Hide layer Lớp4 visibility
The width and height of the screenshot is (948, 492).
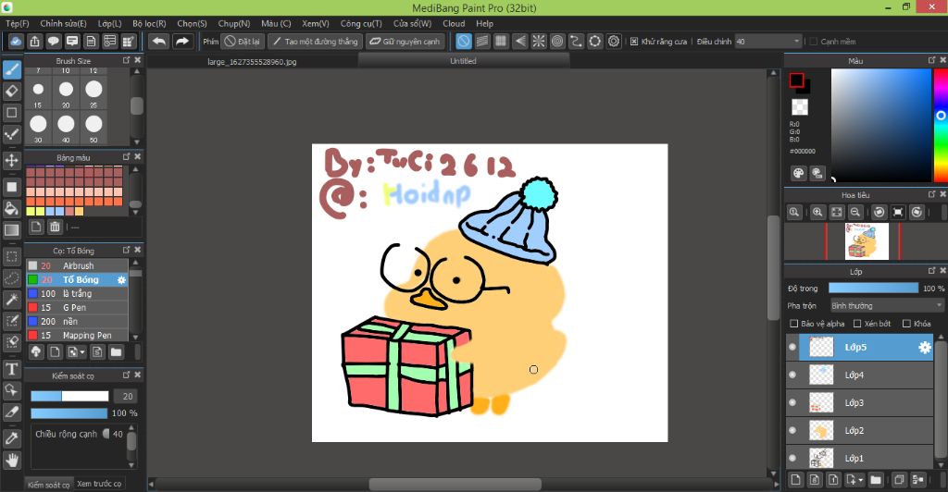(x=792, y=375)
